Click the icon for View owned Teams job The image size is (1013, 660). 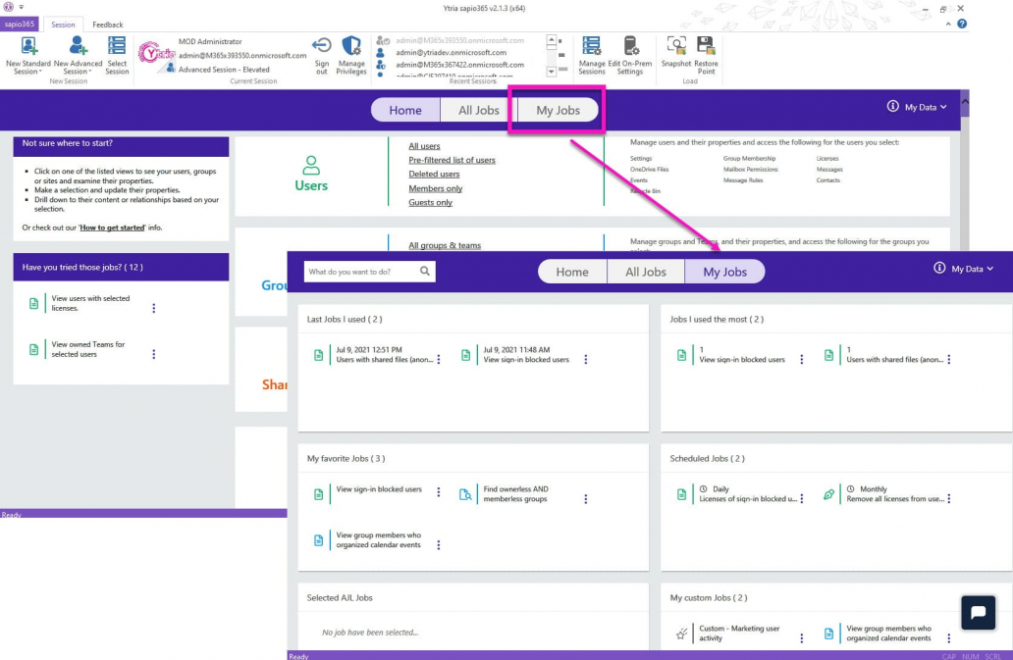tap(33, 349)
